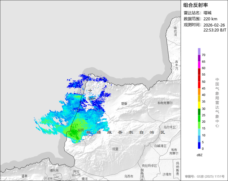This screenshot has width=228, height=181.
Task: Click the 精河 map label
Action: click(85, 179)
